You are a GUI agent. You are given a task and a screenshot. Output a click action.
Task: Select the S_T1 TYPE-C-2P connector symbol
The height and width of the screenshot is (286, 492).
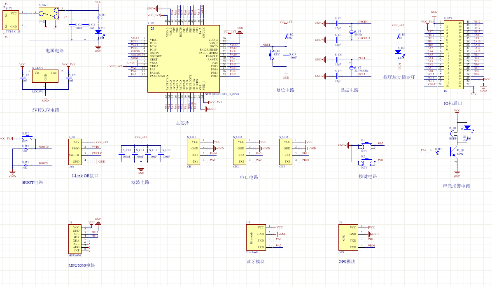point(11,21)
